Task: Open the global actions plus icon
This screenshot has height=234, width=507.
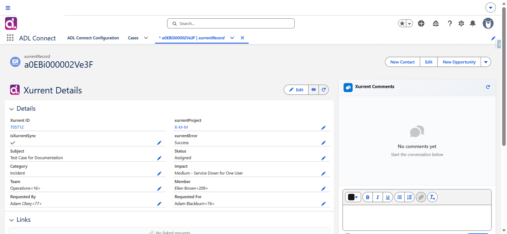Action: coord(421,23)
